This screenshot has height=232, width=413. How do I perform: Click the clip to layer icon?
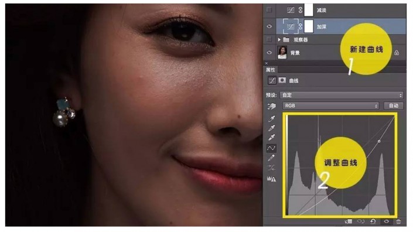click(348, 221)
